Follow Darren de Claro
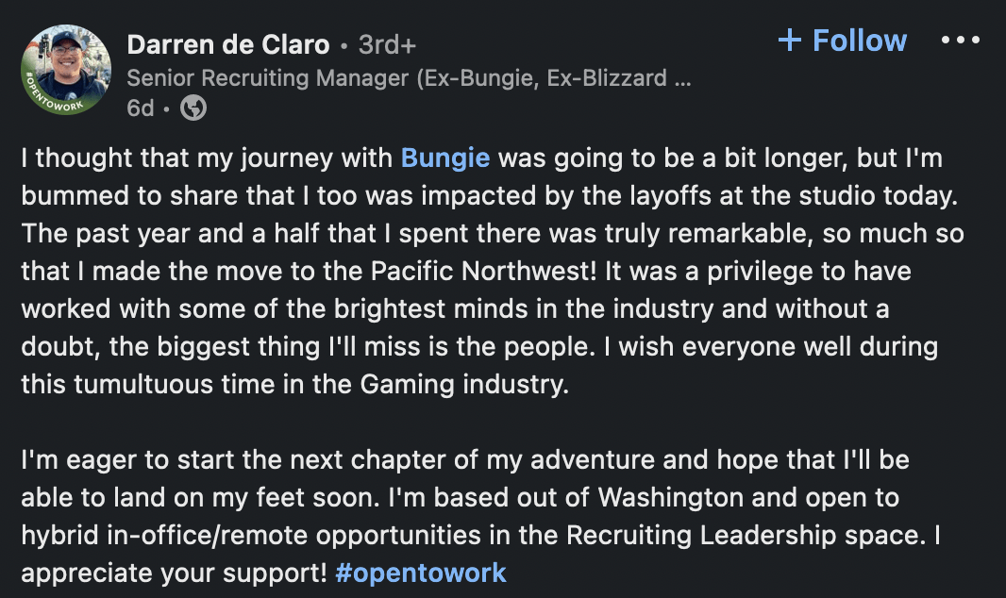The height and width of the screenshot is (598, 1006). 843,41
